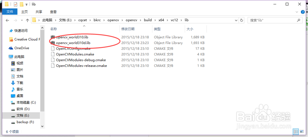
Task: Switch to details view layout icon
Action: click(296, 131)
